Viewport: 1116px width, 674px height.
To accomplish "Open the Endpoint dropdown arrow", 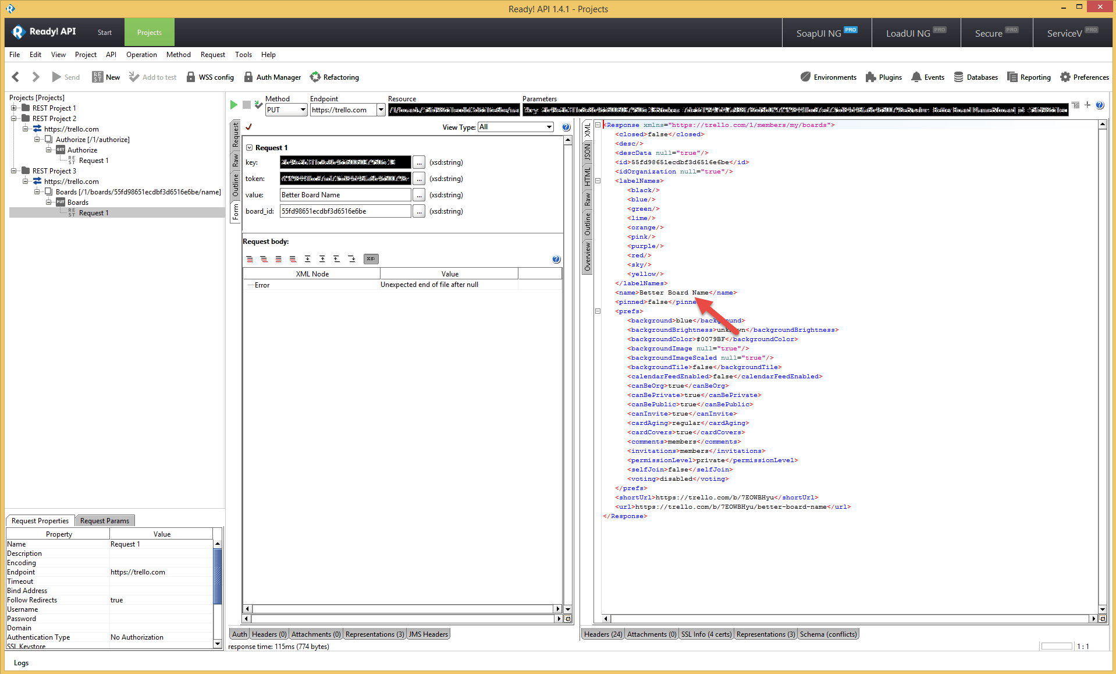I will (x=381, y=109).
